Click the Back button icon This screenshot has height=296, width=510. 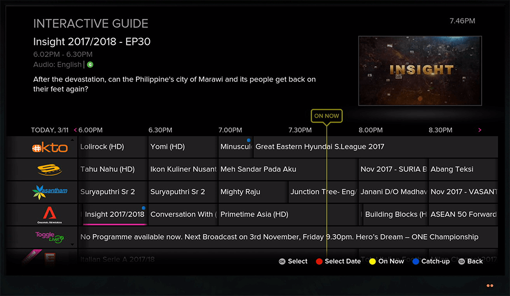[x=461, y=262]
